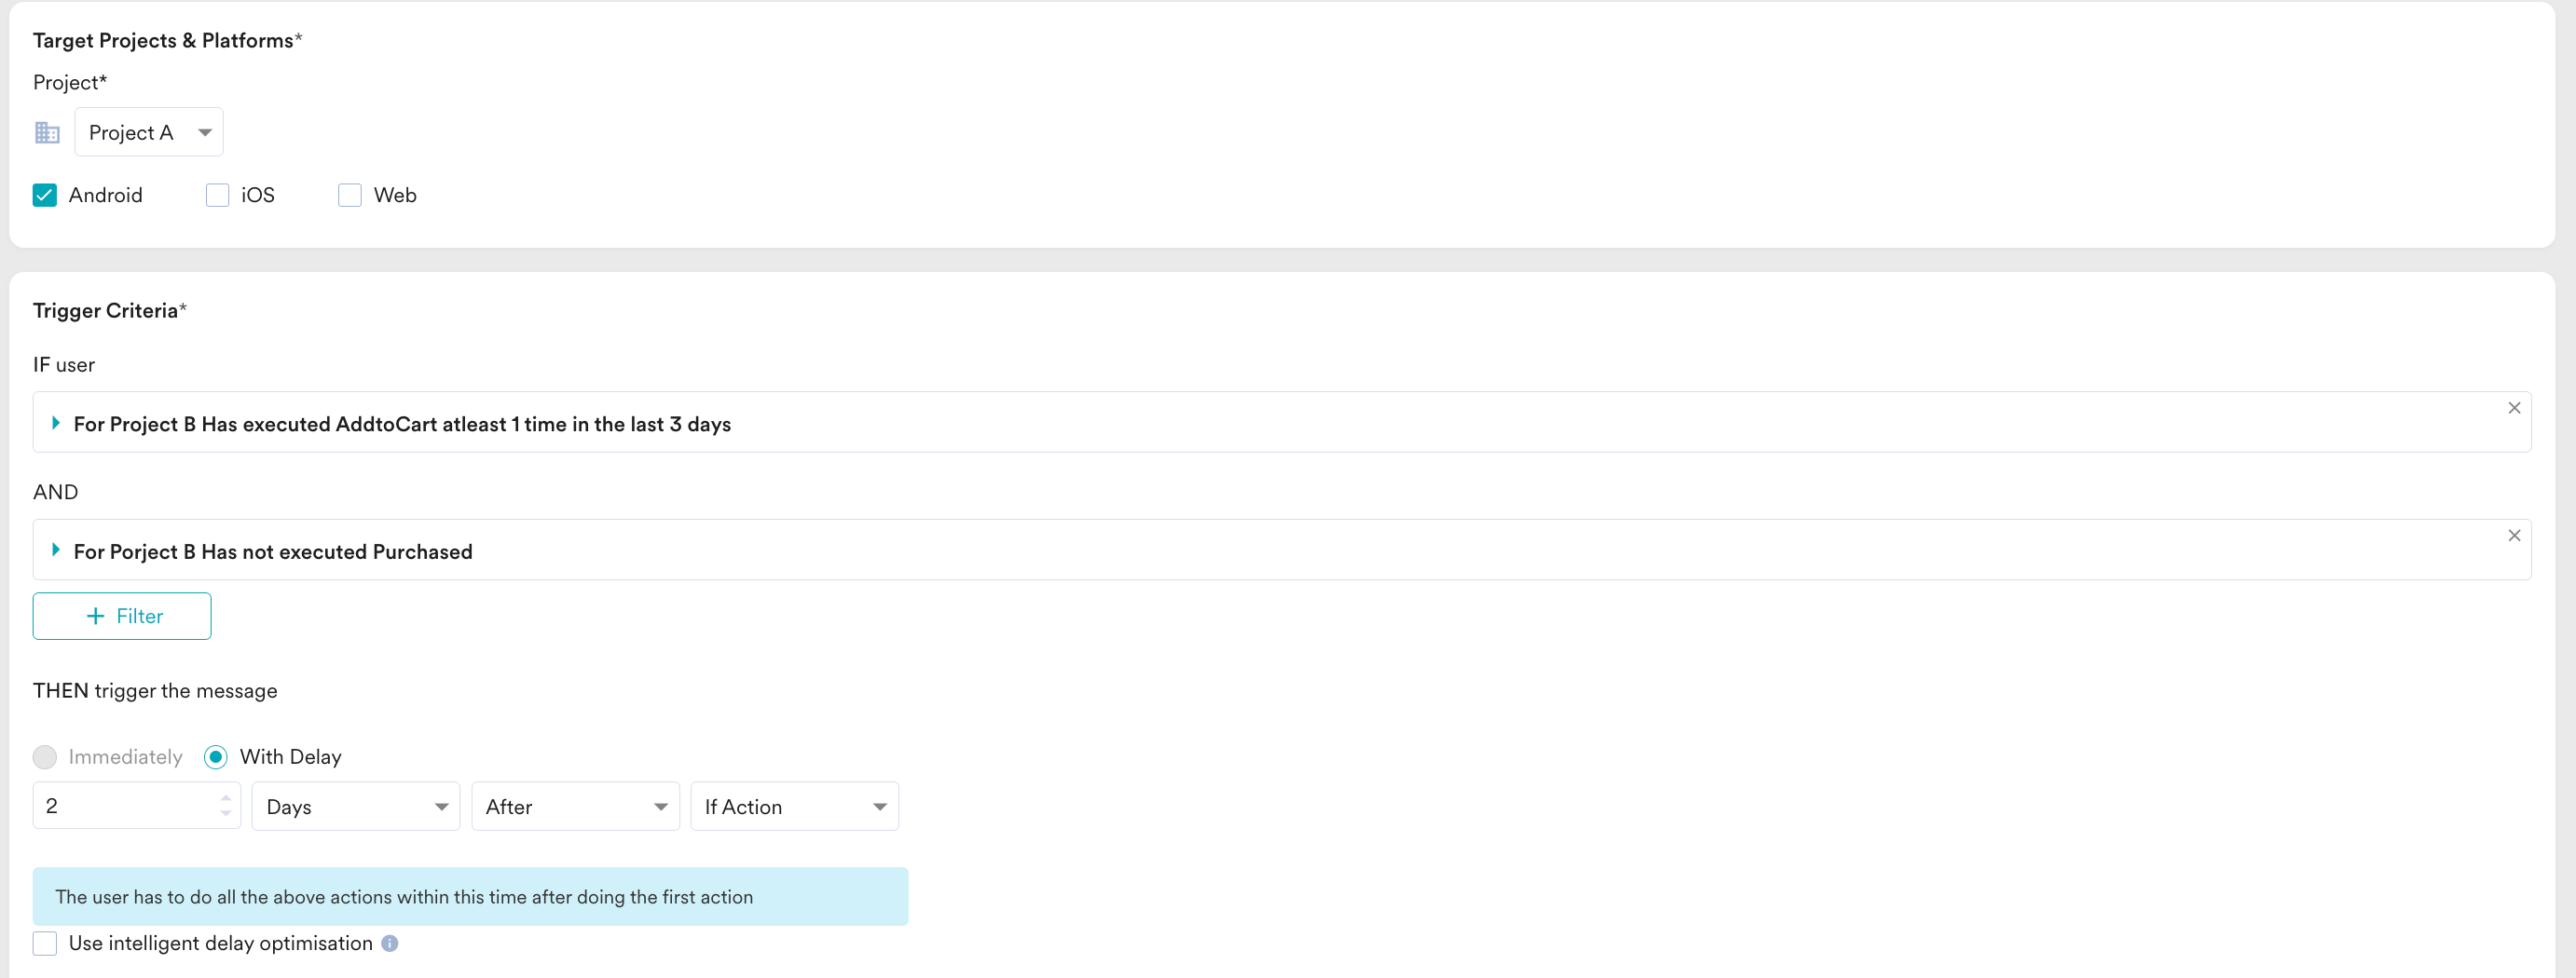The image size is (2576, 978).
Task: Expand the AddtoCart condition triangle
Action: tap(56, 423)
